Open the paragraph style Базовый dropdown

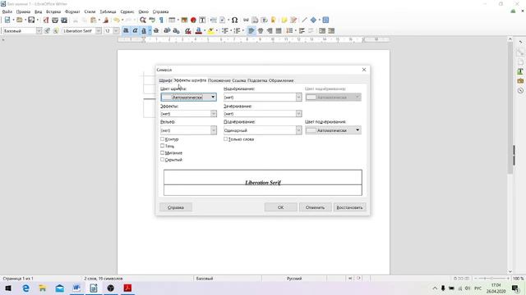[39, 31]
